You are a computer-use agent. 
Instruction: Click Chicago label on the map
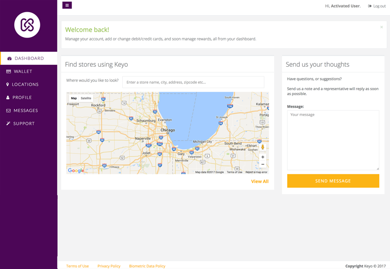168,130
